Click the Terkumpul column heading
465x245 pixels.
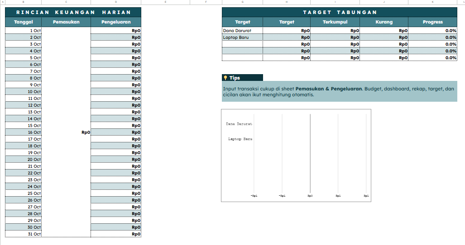point(335,22)
